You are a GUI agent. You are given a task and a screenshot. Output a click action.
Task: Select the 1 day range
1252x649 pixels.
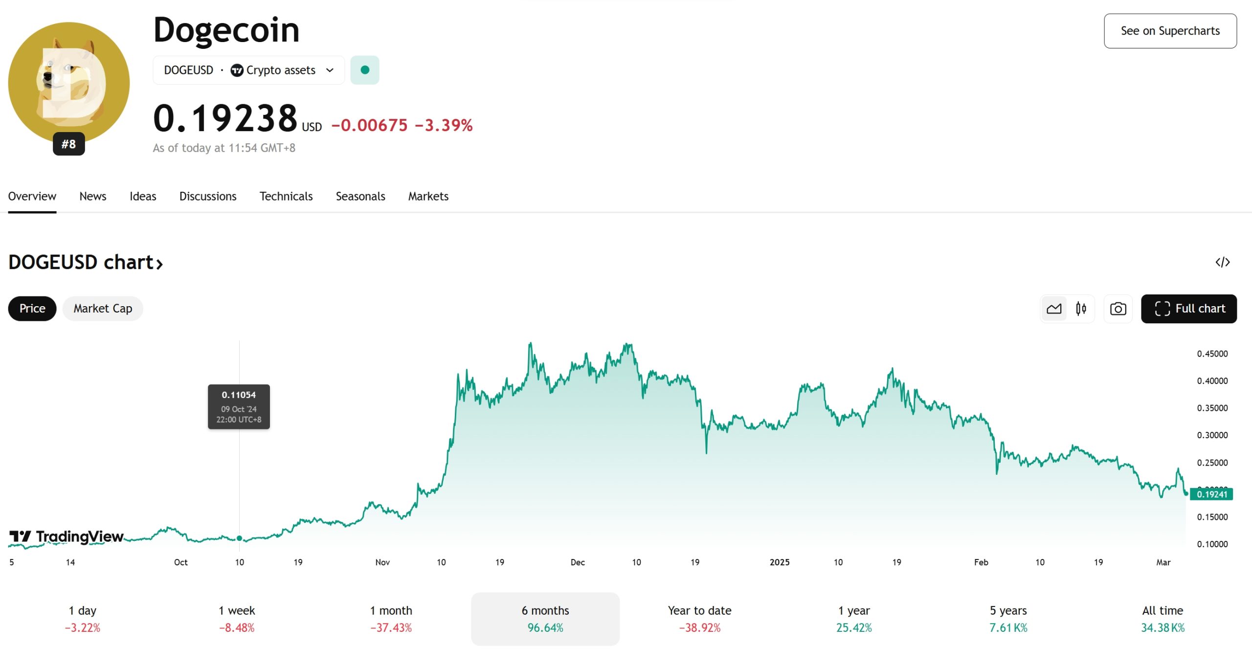click(83, 619)
